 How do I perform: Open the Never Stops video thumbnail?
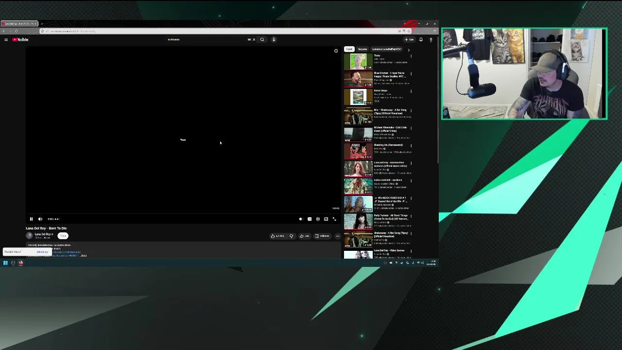point(358,97)
